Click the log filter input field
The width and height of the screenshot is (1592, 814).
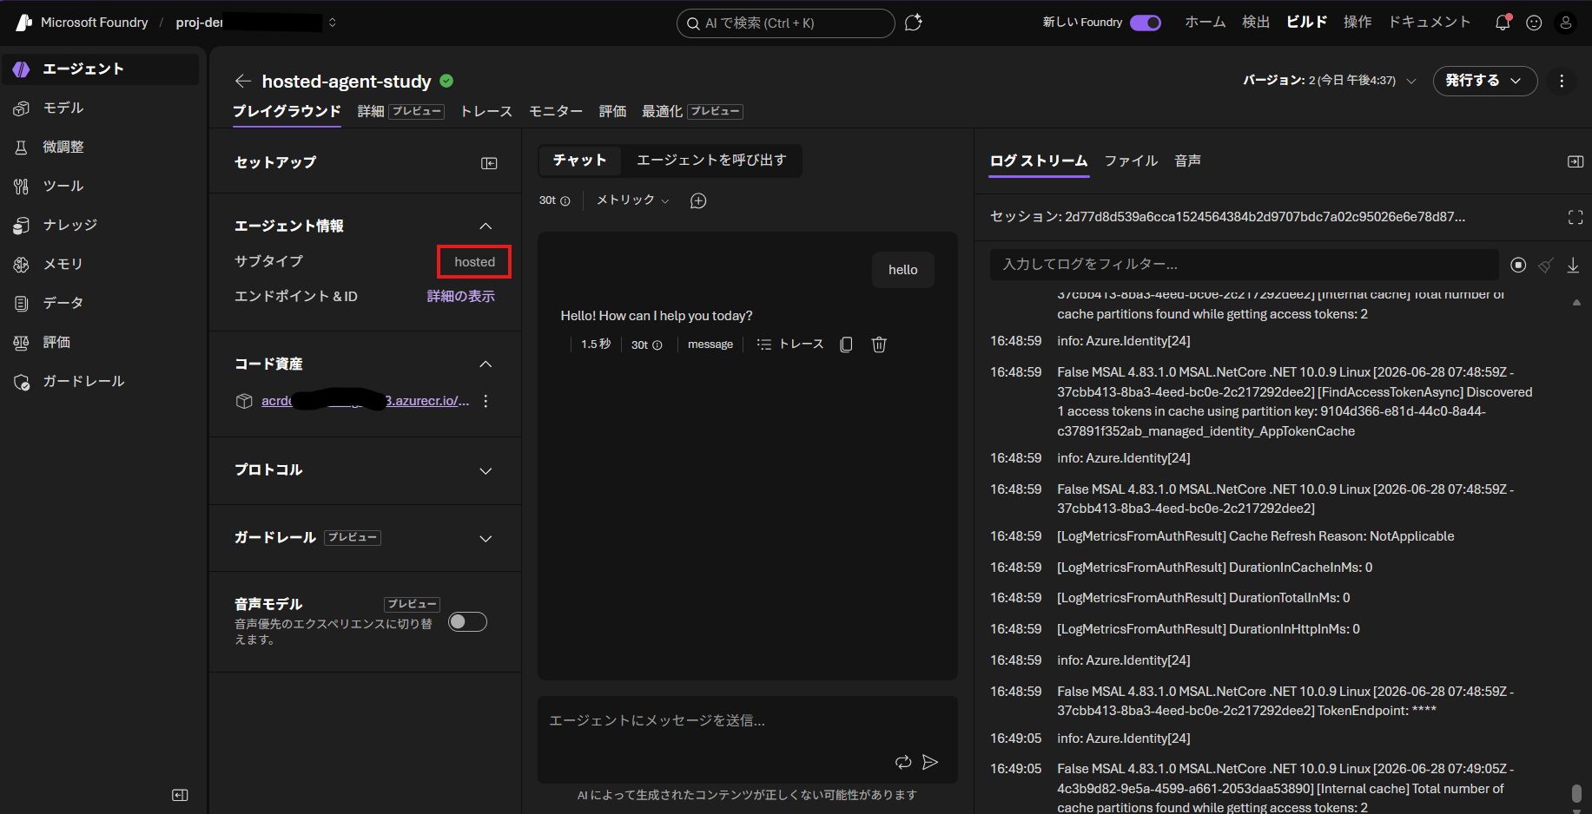pos(1244,264)
